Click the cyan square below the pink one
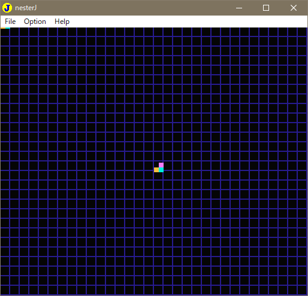This screenshot has width=308, height=296. click(x=161, y=170)
